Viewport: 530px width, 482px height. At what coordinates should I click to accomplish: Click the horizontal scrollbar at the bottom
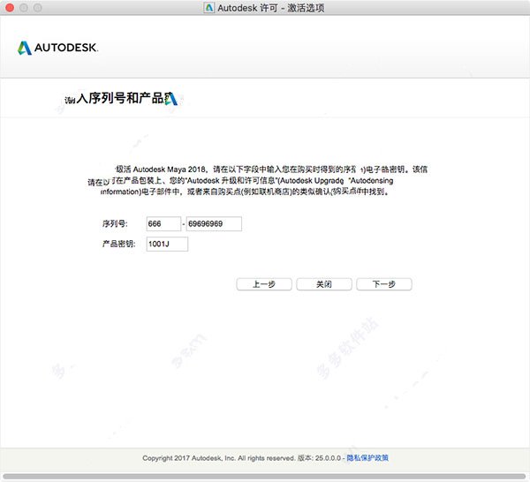264,477
